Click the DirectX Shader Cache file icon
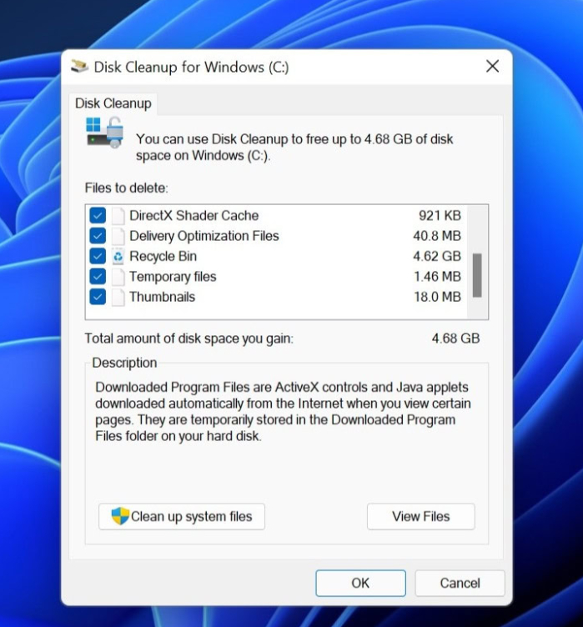Viewport: 583px width, 627px height. pos(118,216)
